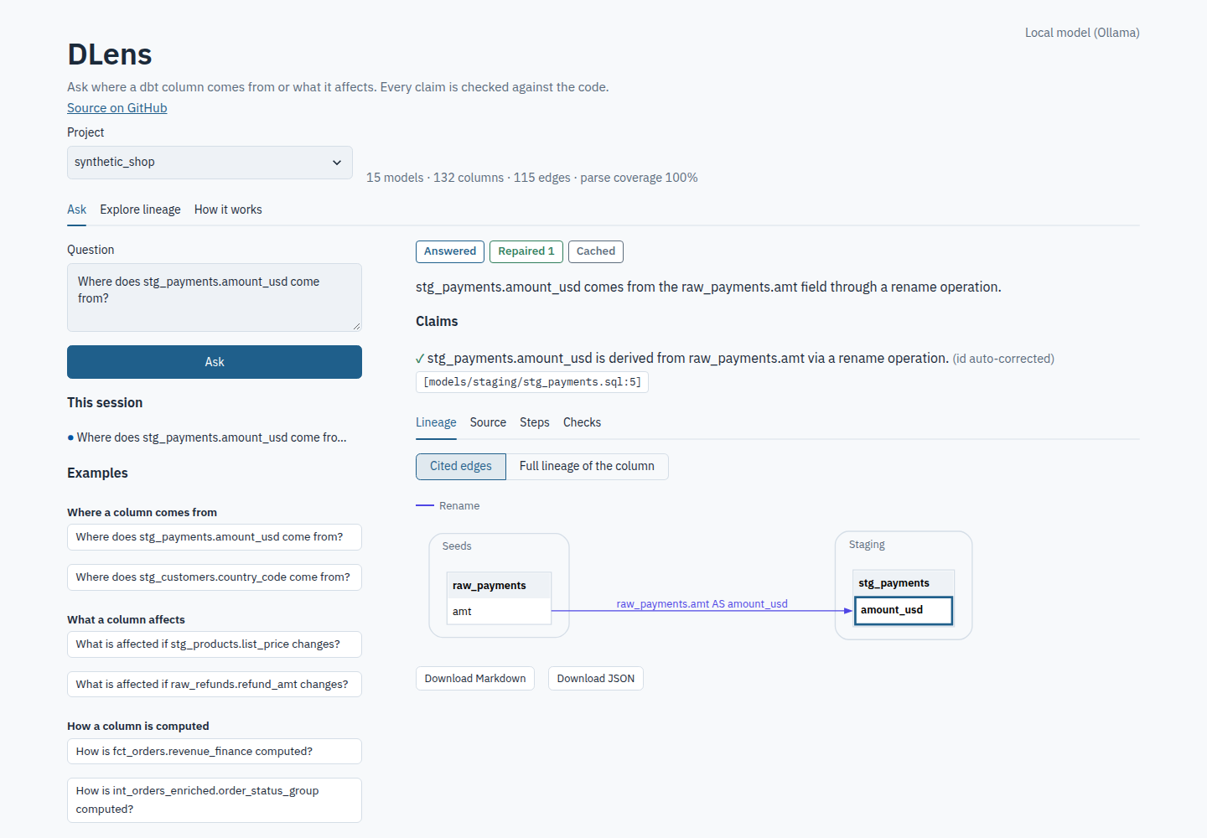Click the raw_payments node header
Screen dimensions: 1207x838
pyautogui.click(x=500, y=586)
